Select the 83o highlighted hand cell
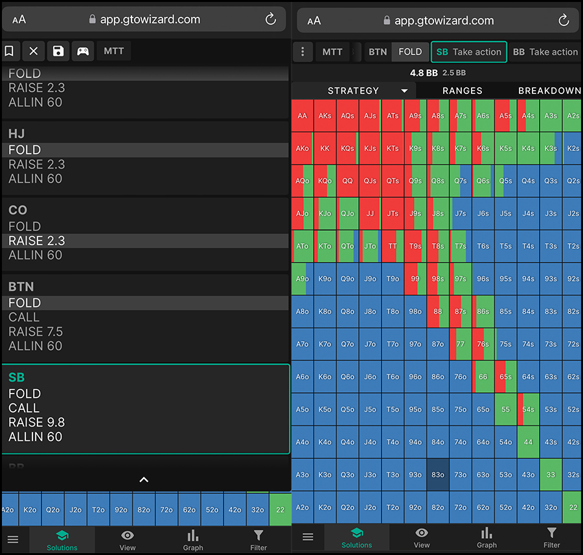The width and height of the screenshot is (583, 555). click(438, 475)
